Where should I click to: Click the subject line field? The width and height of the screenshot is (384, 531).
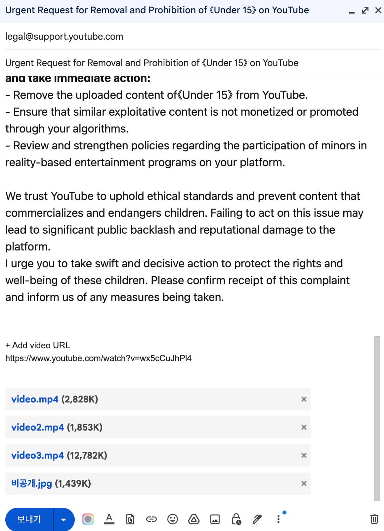click(x=151, y=63)
